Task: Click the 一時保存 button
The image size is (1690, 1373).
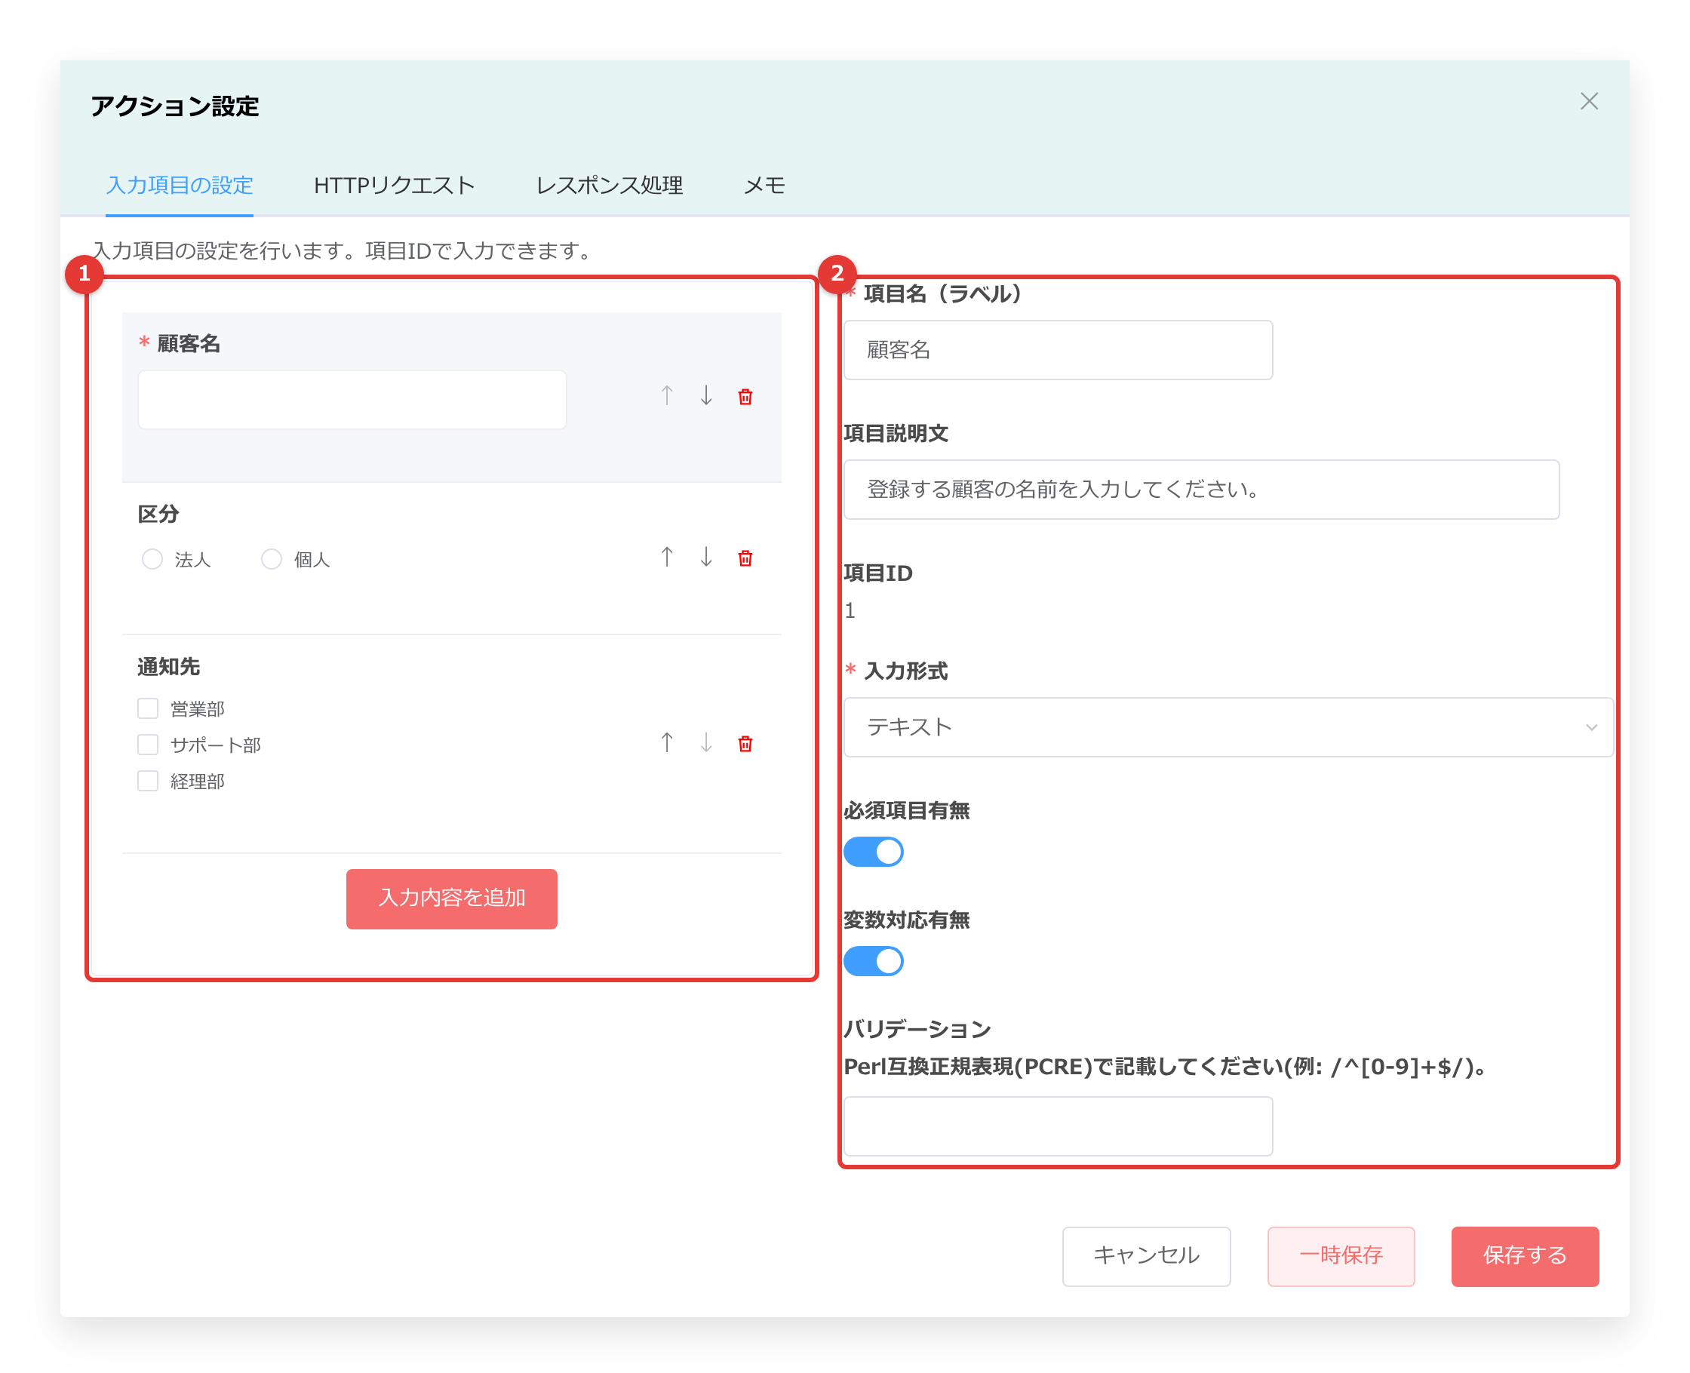Action: pyautogui.click(x=1341, y=1256)
